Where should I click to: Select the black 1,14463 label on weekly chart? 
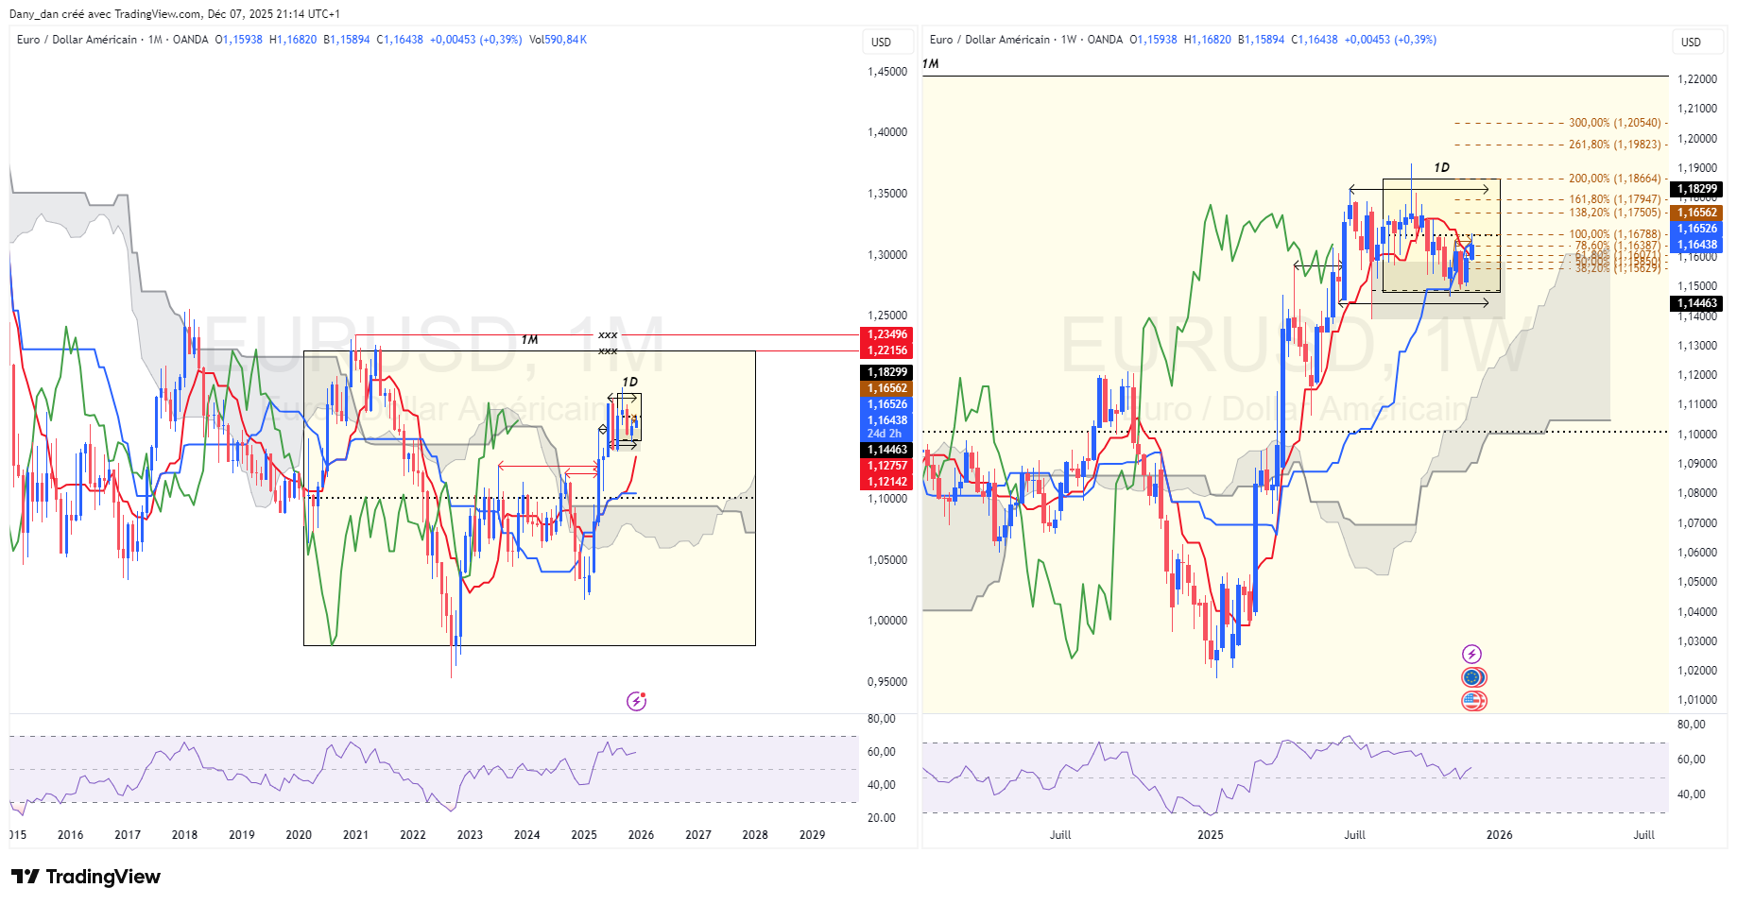(x=1697, y=303)
